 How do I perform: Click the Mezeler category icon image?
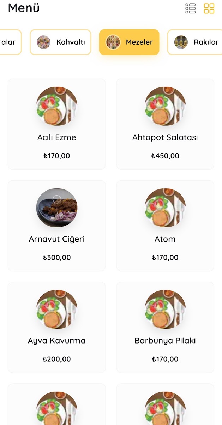coord(113,42)
